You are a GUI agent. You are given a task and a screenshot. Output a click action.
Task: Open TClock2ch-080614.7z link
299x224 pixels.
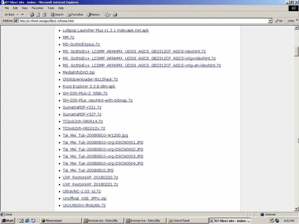pos(83,121)
